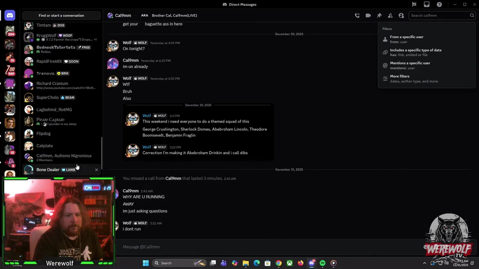
Task: Open pinned messages
Action: point(379,15)
